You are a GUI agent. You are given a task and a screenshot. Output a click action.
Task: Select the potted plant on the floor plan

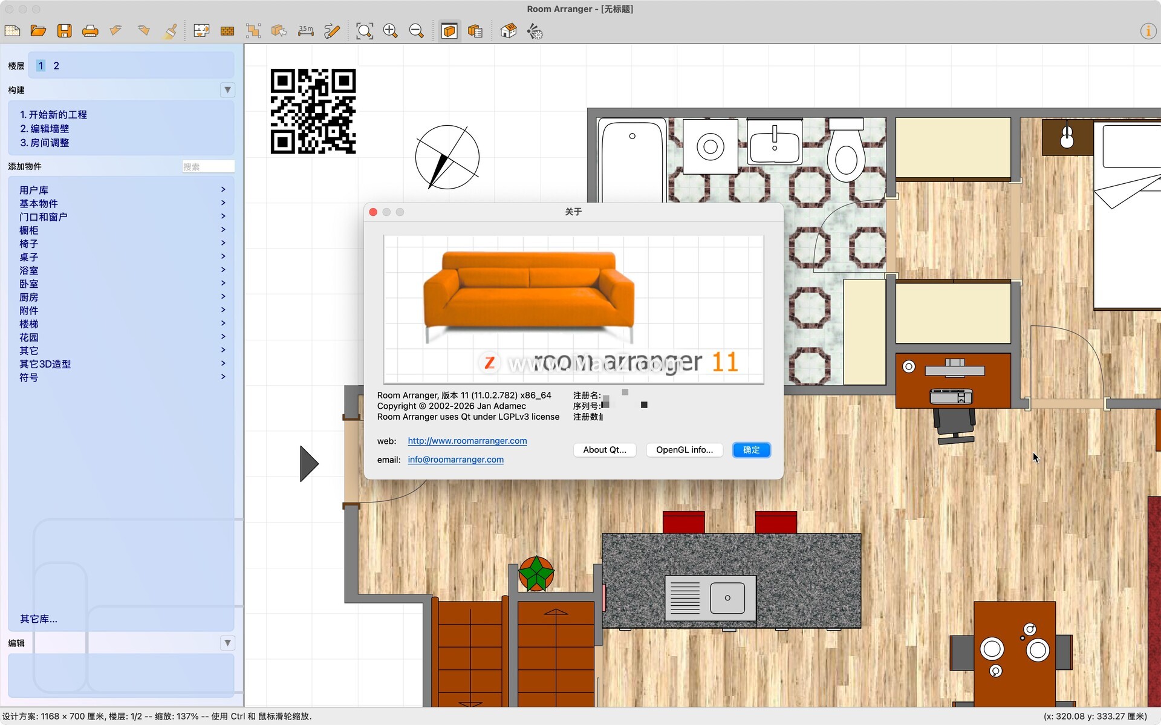pos(536,573)
